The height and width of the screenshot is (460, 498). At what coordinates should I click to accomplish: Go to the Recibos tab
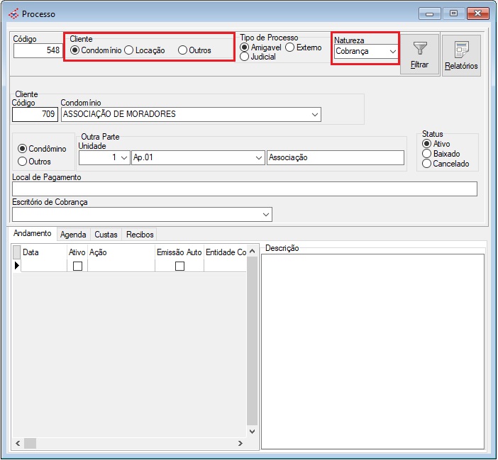tap(139, 234)
